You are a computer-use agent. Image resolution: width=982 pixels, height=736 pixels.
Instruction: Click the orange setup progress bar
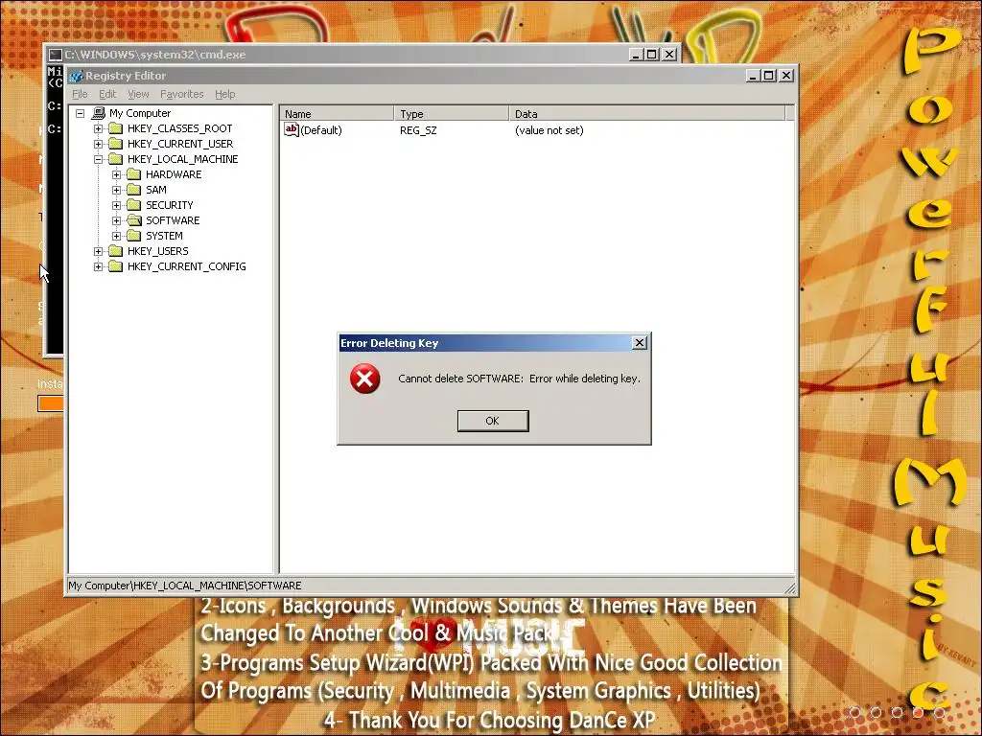51,403
